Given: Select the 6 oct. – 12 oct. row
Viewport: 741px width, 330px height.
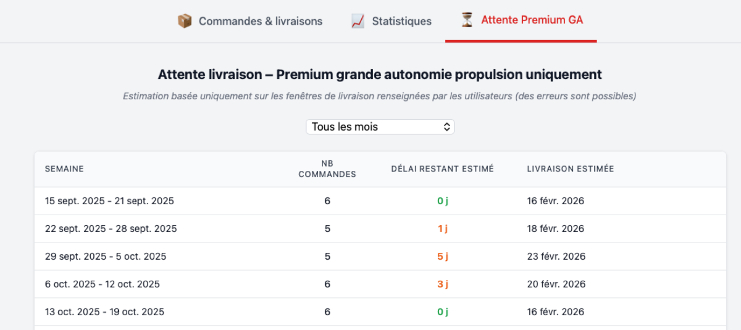Looking at the screenshot, I should pyautogui.click(x=103, y=284).
